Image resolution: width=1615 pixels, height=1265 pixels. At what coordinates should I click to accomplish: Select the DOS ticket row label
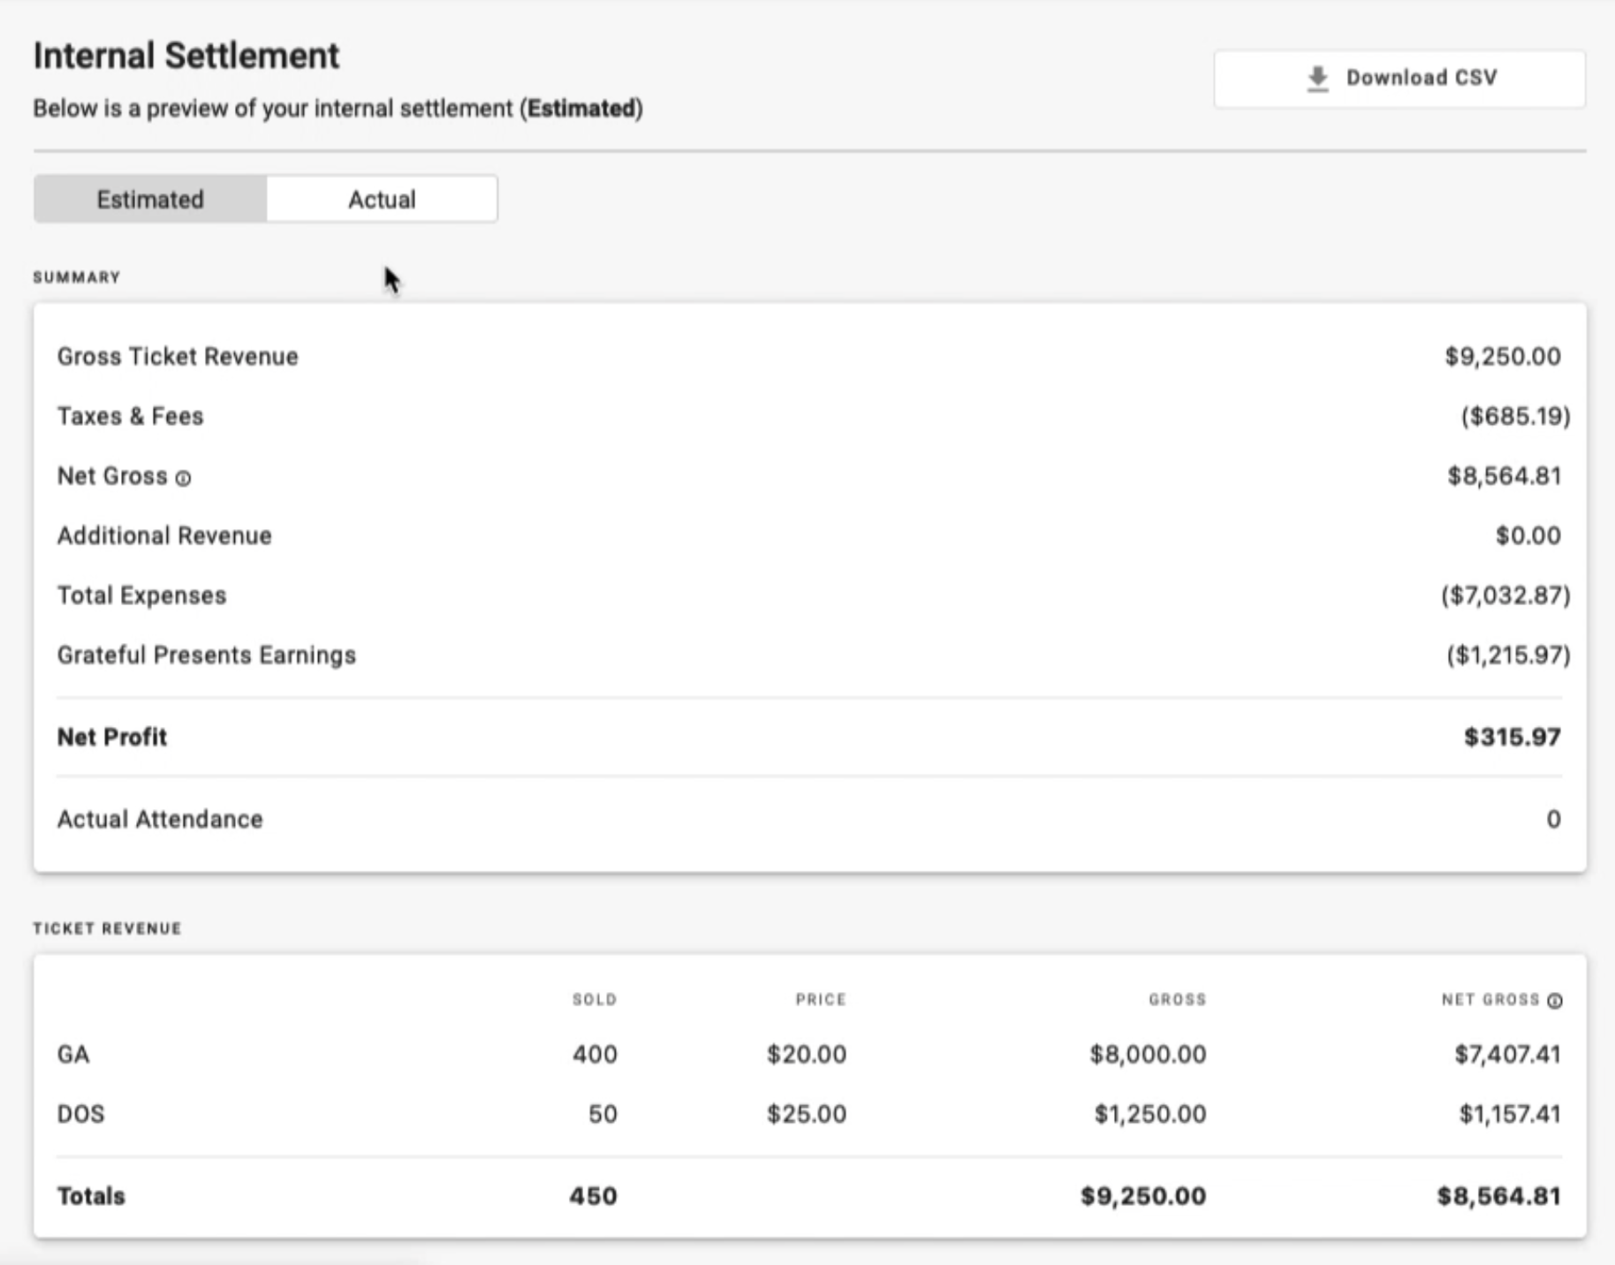click(80, 1114)
